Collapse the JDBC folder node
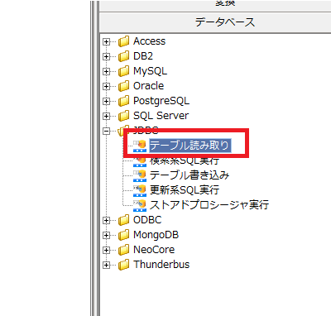Viewport: 331px width, 316px height. click(x=106, y=132)
